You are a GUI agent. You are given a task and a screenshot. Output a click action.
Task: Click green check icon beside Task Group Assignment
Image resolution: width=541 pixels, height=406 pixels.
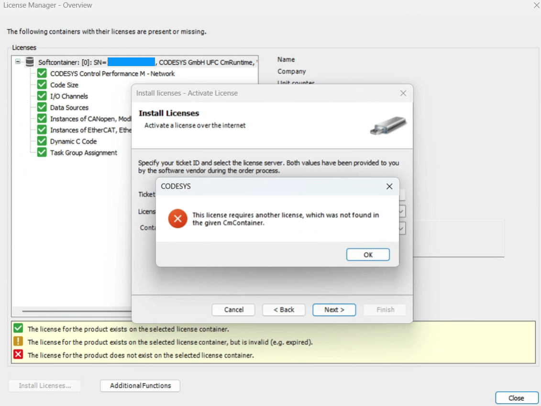(x=42, y=153)
